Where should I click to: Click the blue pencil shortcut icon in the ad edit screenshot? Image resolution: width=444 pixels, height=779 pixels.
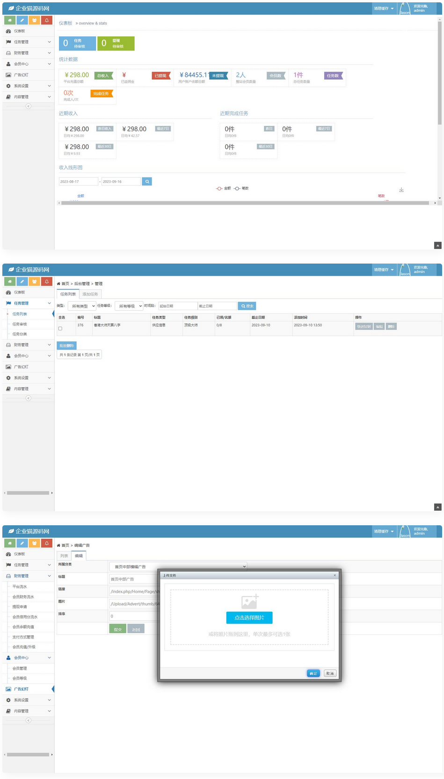[22, 543]
